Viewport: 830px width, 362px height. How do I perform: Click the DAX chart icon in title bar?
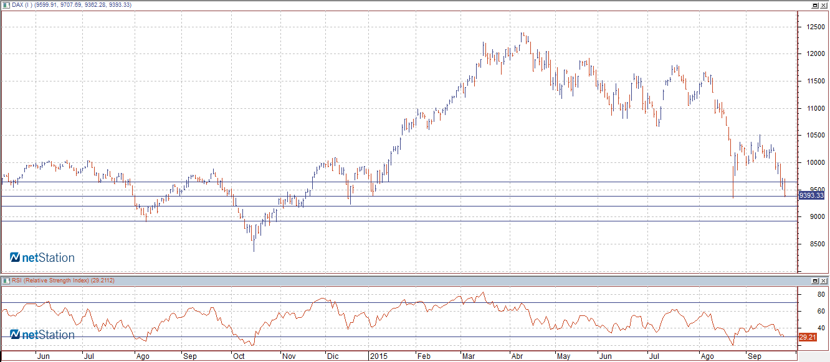pyautogui.click(x=6, y=5)
